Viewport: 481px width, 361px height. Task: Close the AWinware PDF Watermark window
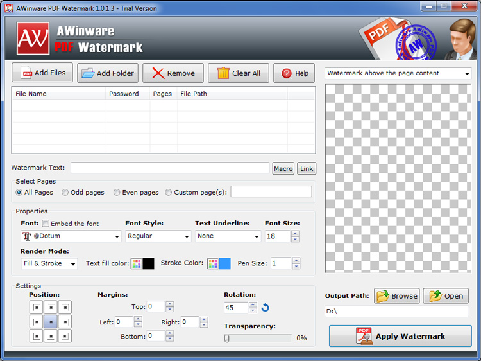pos(464,6)
